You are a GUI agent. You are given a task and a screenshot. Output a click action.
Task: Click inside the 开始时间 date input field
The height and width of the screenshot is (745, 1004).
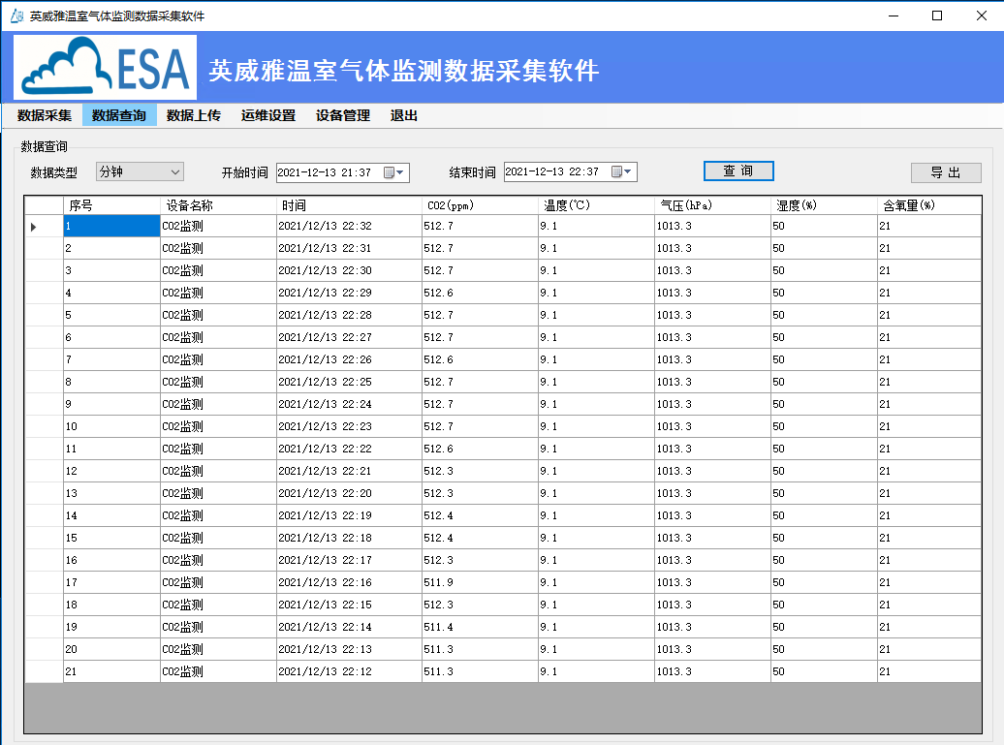(x=325, y=171)
